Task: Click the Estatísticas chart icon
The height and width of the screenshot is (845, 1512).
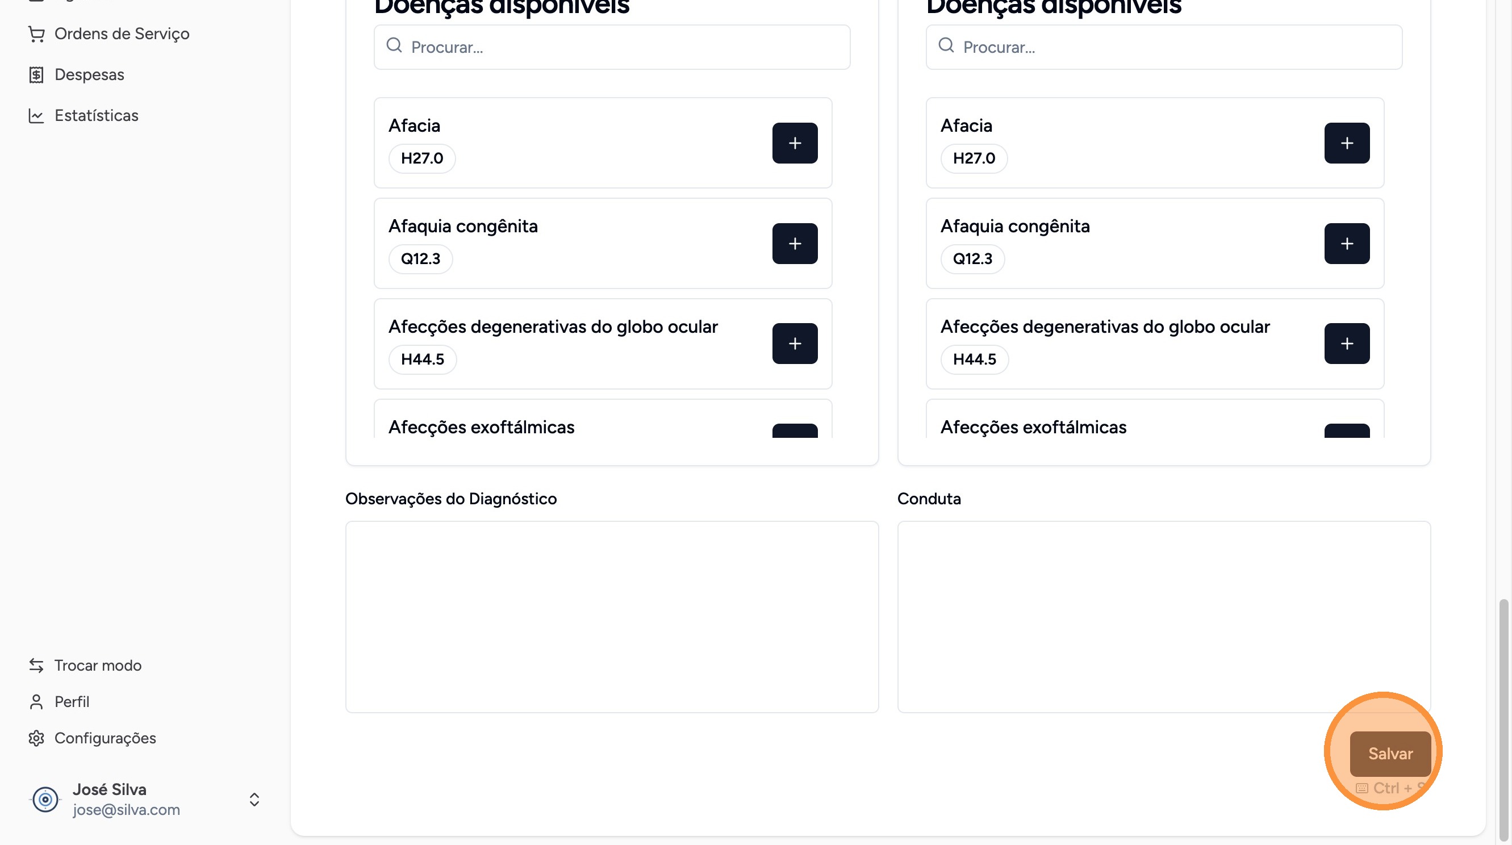Action: tap(36, 116)
